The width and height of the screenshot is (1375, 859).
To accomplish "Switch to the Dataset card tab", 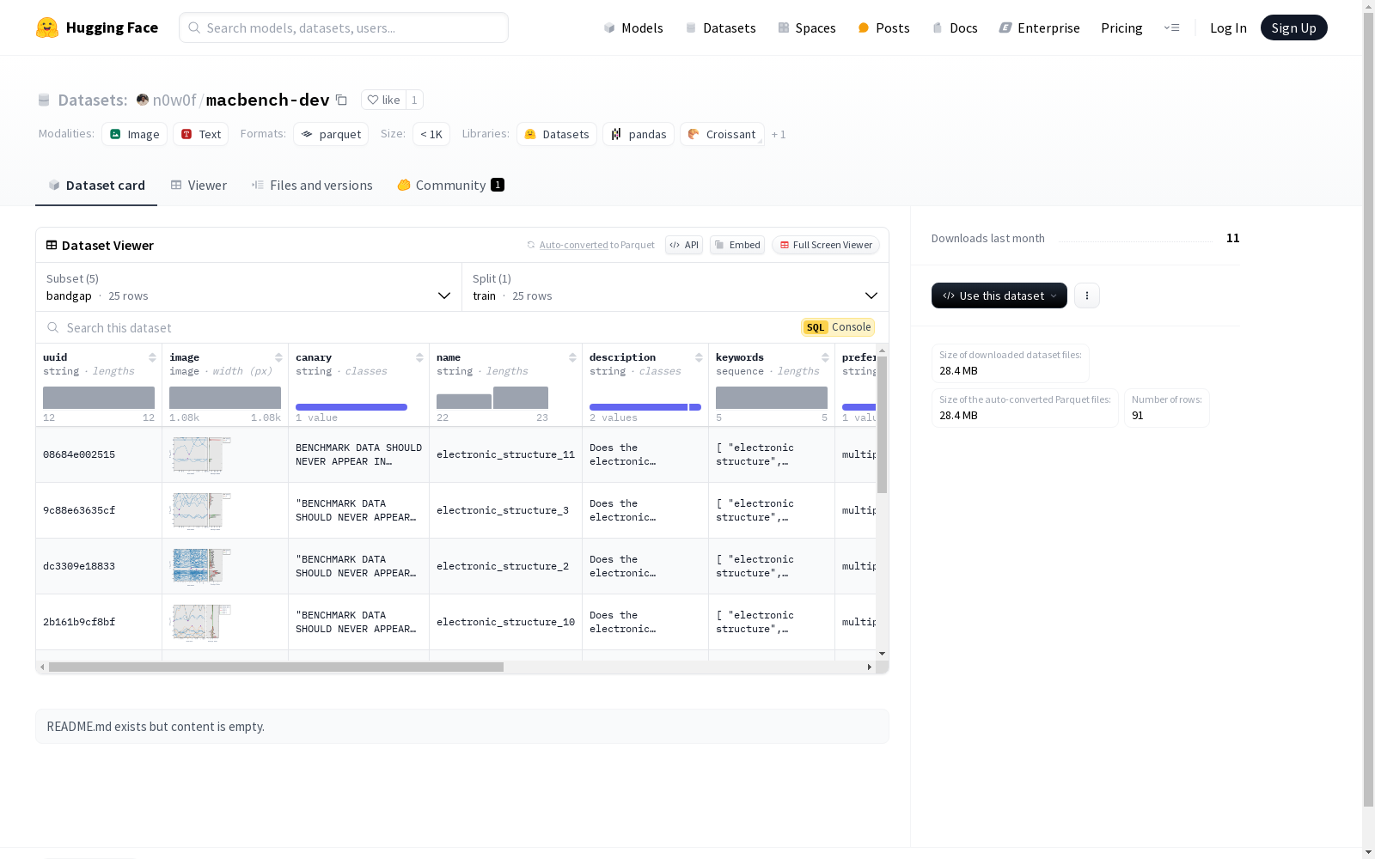I will click(x=96, y=186).
